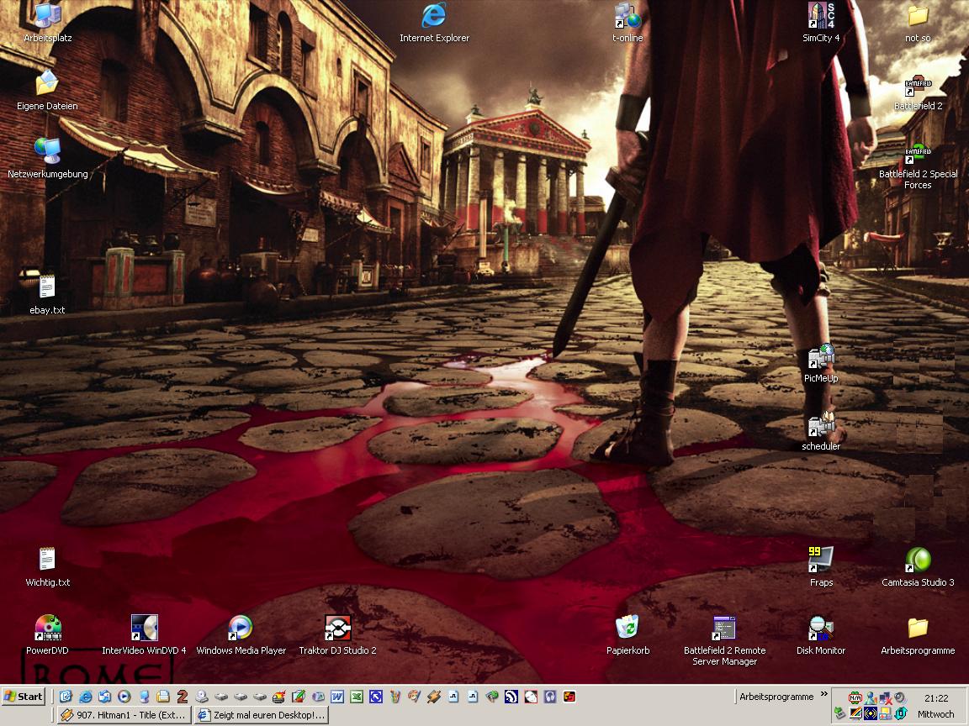Click the Windows Media Player shortcut
Image resolution: width=969 pixels, height=726 pixels.
pyautogui.click(x=241, y=629)
